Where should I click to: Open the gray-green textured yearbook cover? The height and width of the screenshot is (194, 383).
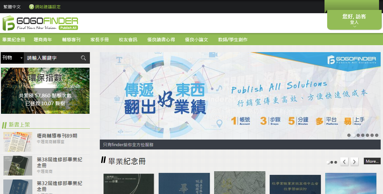coord(240,182)
